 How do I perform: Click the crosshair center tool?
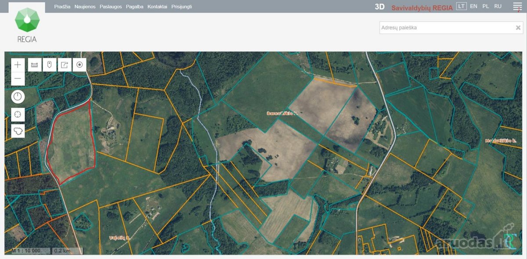[18, 115]
